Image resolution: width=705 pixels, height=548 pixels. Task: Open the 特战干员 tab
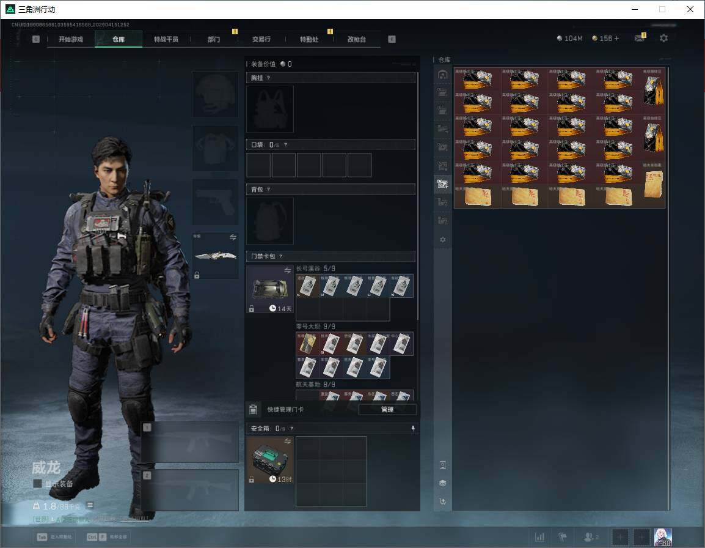pos(166,39)
